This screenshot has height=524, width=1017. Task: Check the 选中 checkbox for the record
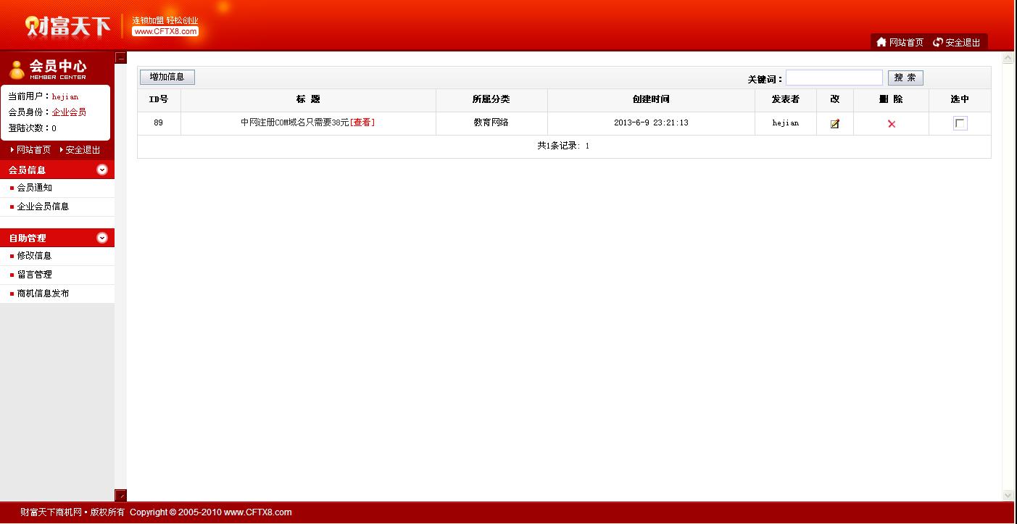point(959,123)
